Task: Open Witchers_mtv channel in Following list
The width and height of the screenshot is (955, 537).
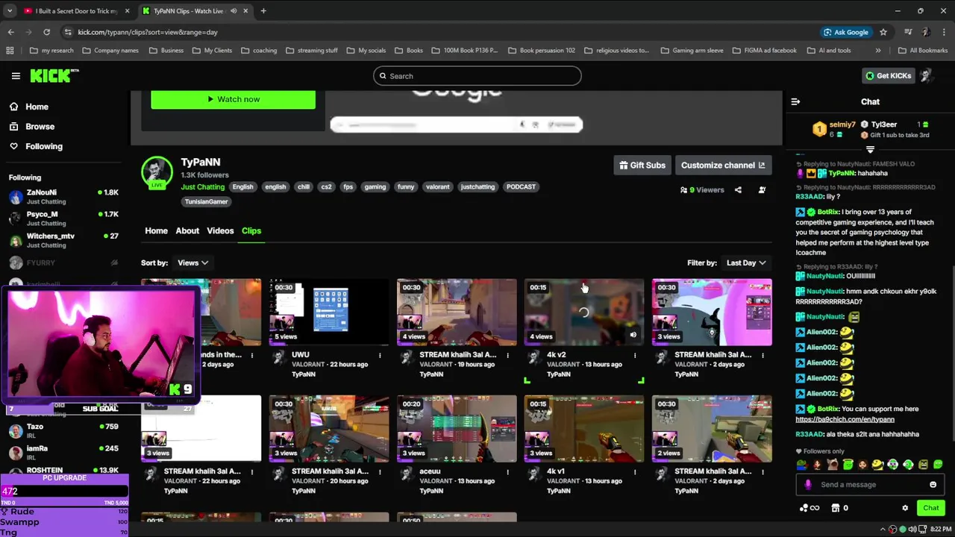Action: (63, 240)
